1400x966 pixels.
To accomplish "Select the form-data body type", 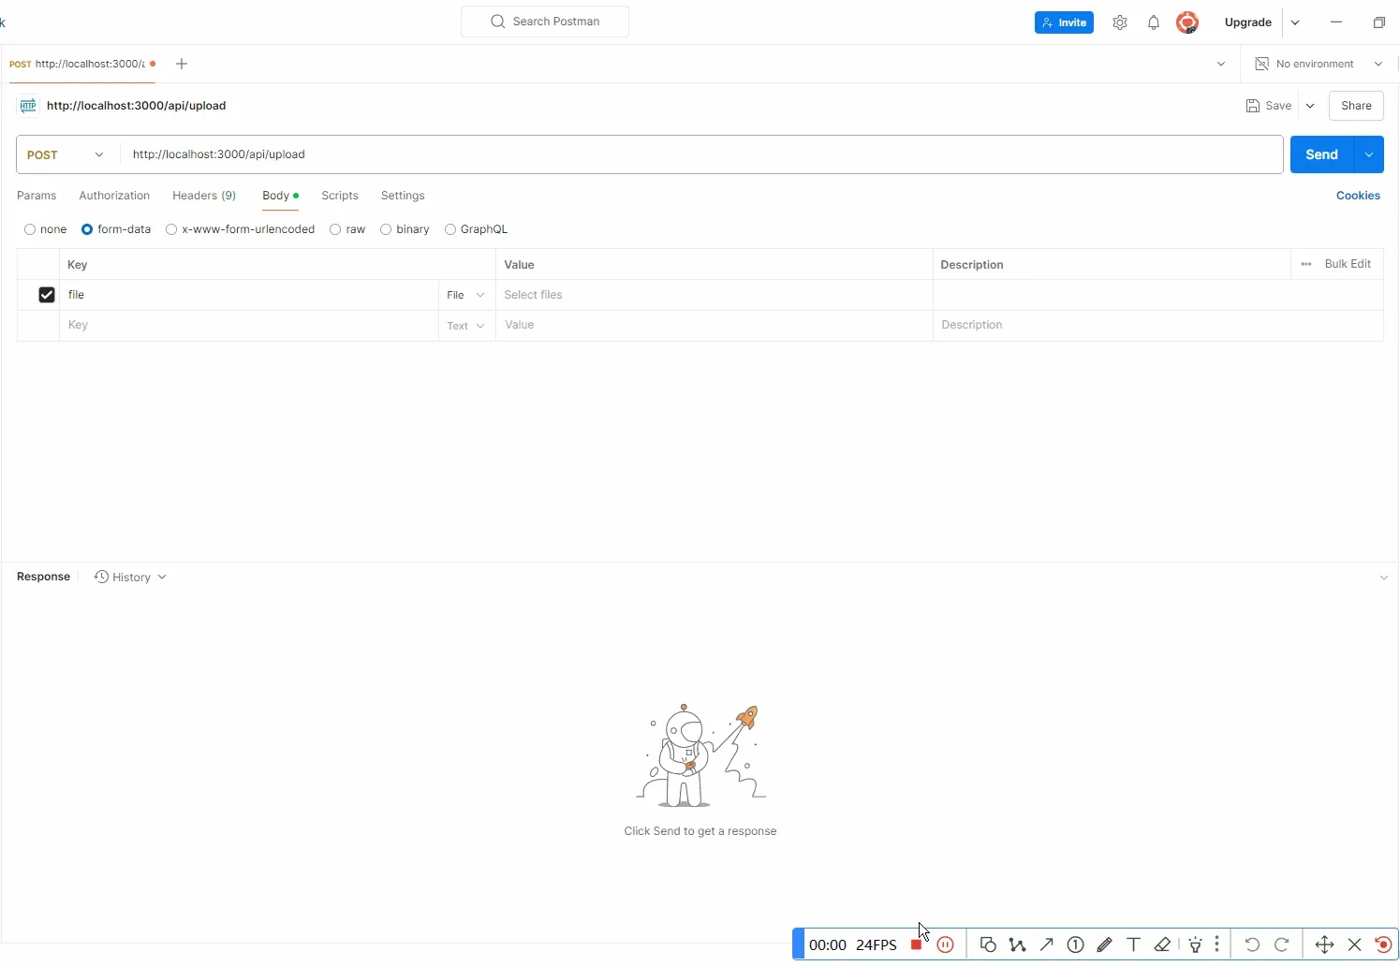I will pyautogui.click(x=87, y=229).
